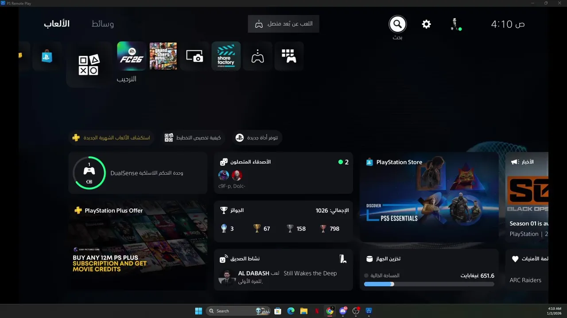Launch the EA FC26 game tile
The width and height of the screenshot is (567, 318).
tap(132, 56)
